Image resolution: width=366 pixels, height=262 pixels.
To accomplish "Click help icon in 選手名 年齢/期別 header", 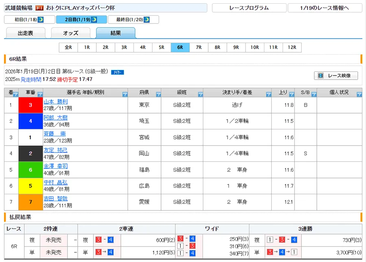I will click(x=124, y=94).
